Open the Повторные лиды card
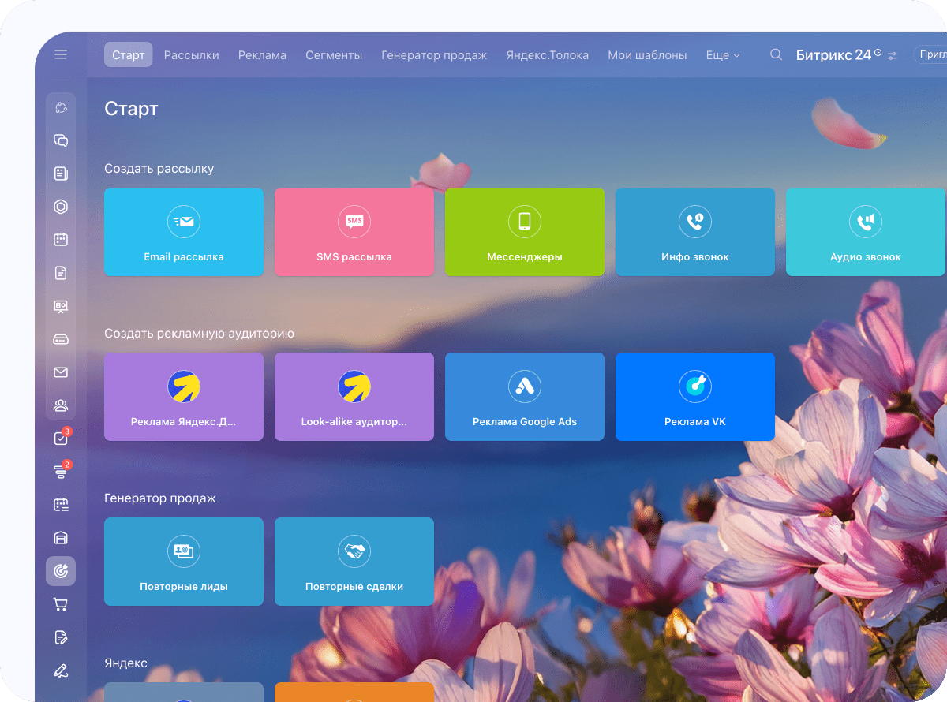 pos(184,562)
